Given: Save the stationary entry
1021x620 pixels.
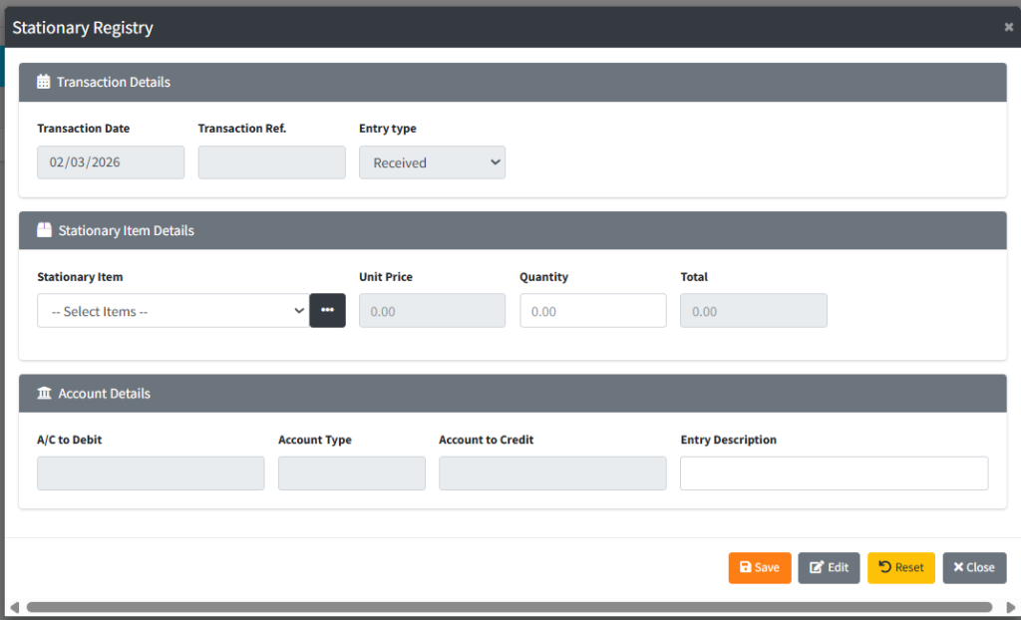Looking at the screenshot, I should 759,567.
